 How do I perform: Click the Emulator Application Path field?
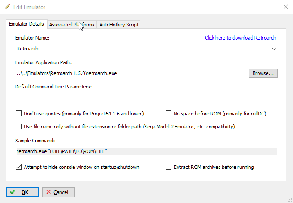coord(131,73)
